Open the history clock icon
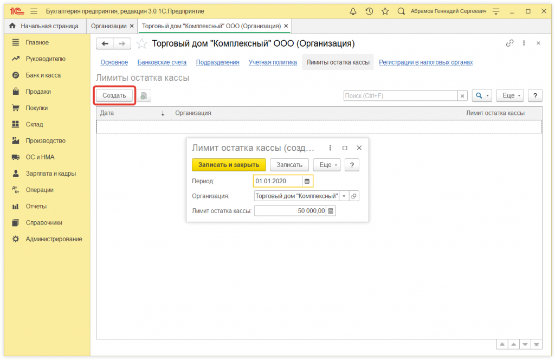 369,11
